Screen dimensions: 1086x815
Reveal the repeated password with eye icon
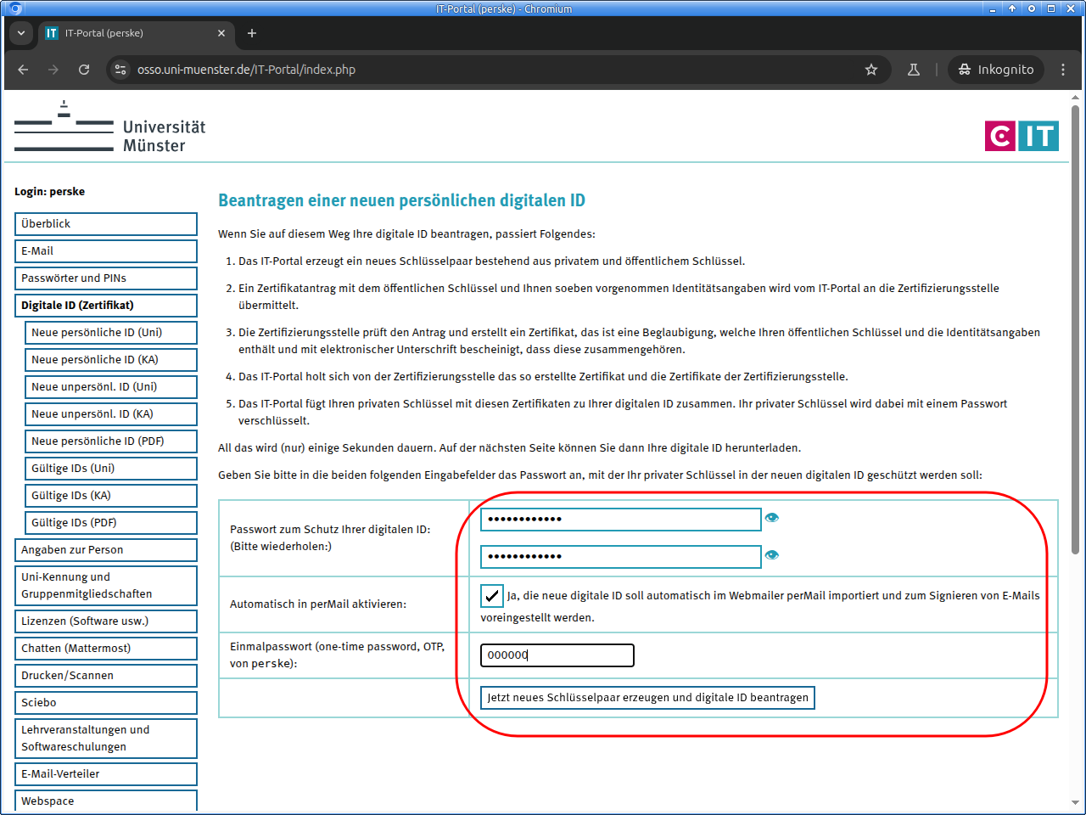(x=771, y=555)
